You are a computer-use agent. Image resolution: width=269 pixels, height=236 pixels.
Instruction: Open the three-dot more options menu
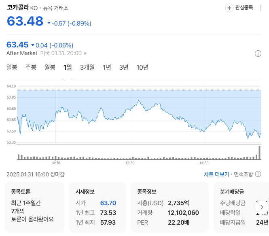(261, 8)
